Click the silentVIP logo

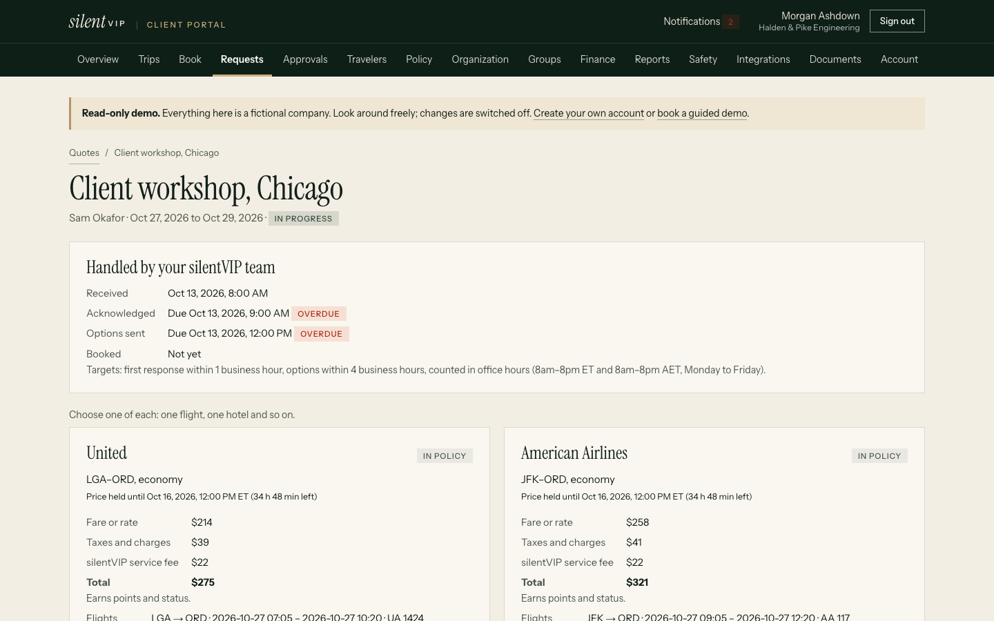pos(97,21)
